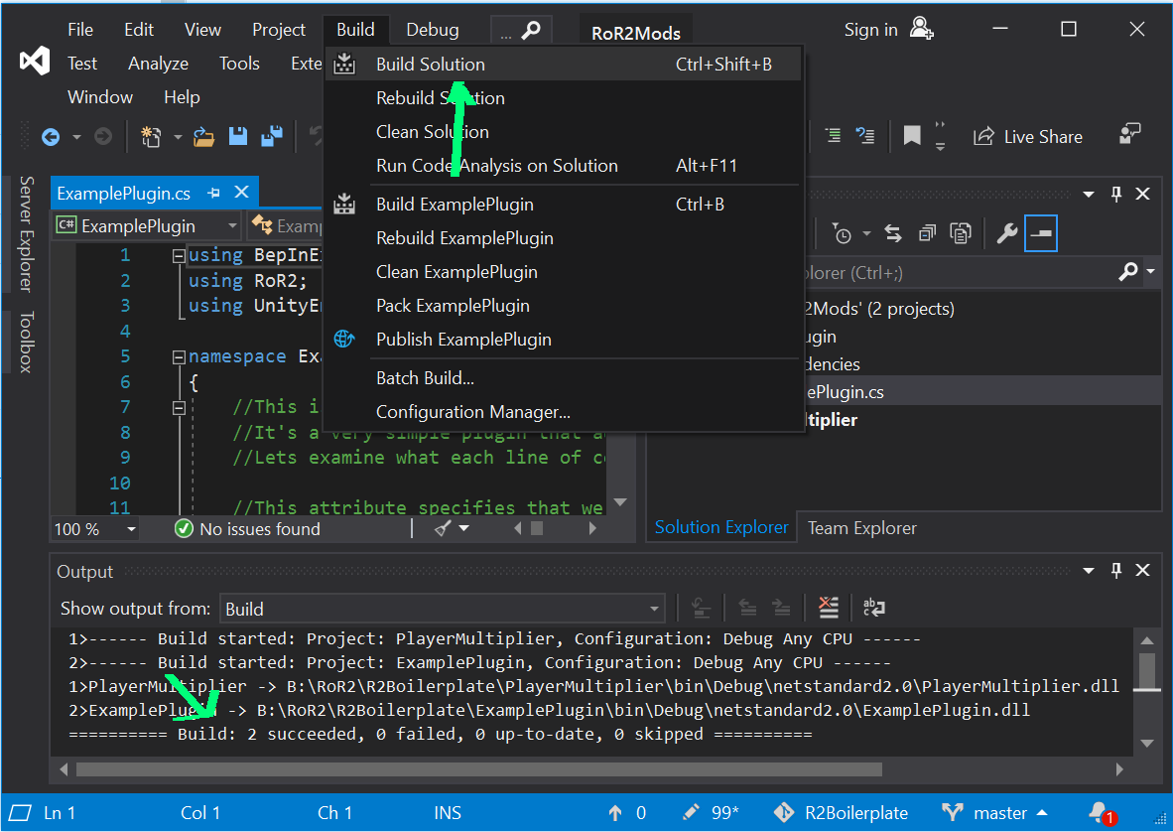Click the Navigate Backward arrow icon

(x=51, y=137)
